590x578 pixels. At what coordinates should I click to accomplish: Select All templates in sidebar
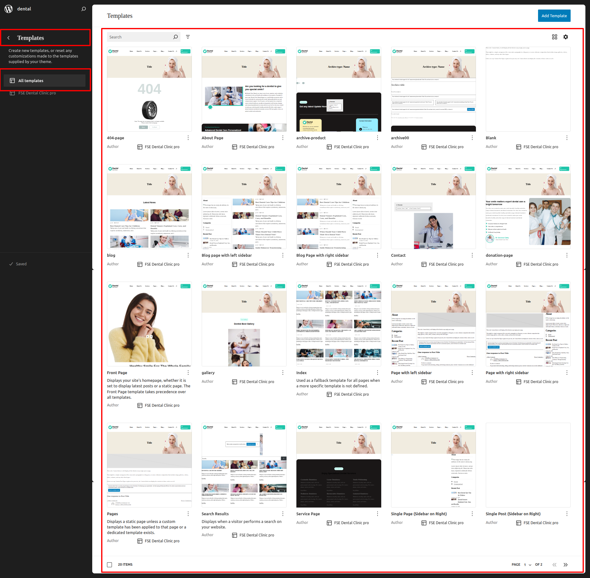click(x=45, y=81)
